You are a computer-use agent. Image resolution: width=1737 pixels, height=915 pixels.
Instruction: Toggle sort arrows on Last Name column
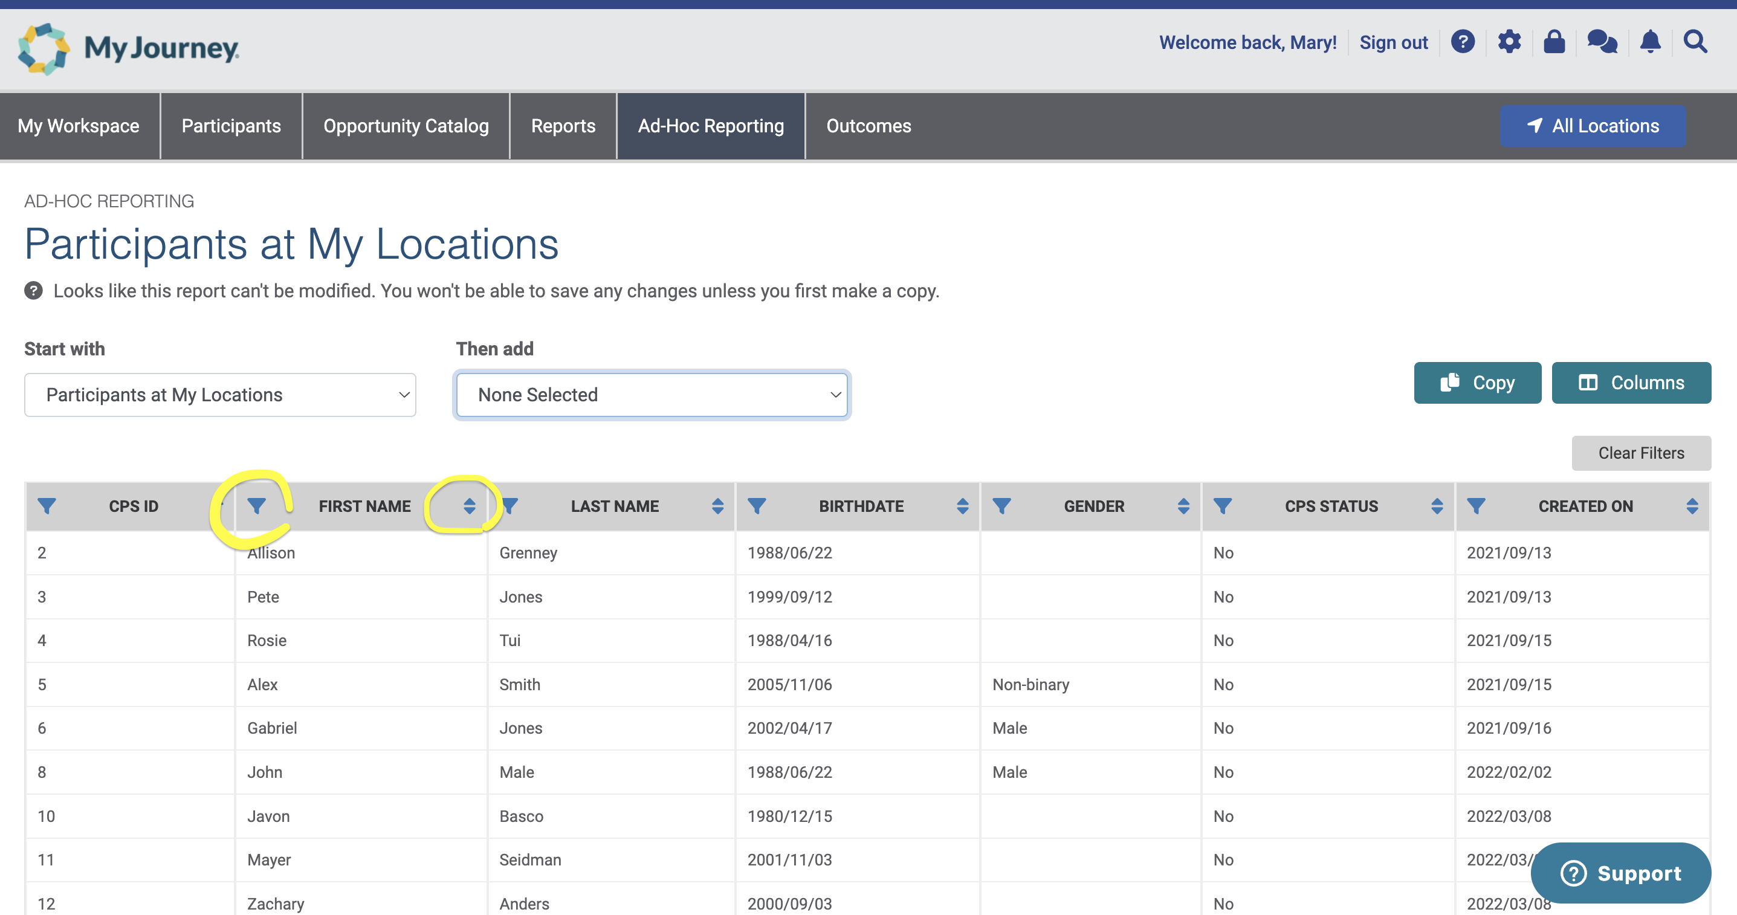click(x=717, y=506)
